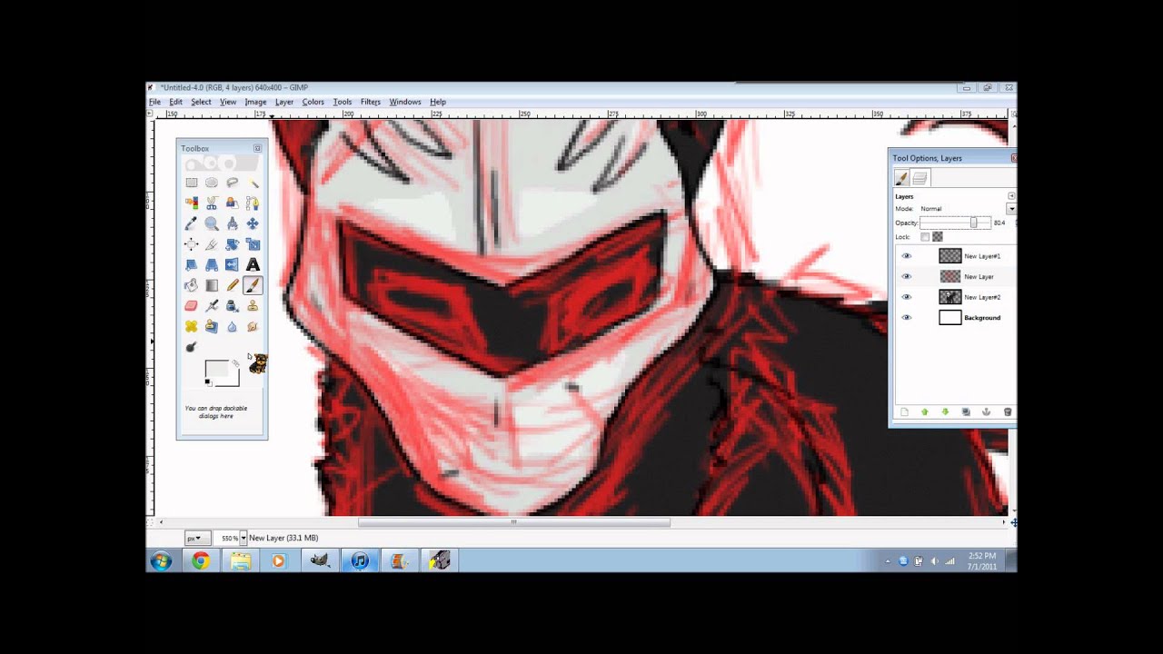This screenshot has width=1163, height=654.
Task: Switch to the Layers tab
Action: [919, 178]
